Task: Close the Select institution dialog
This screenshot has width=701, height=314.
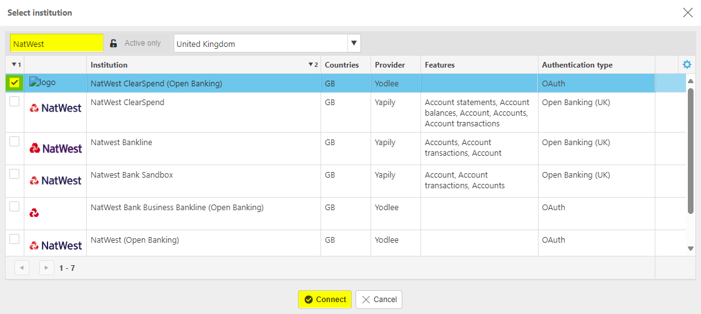Action: pyautogui.click(x=688, y=13)
